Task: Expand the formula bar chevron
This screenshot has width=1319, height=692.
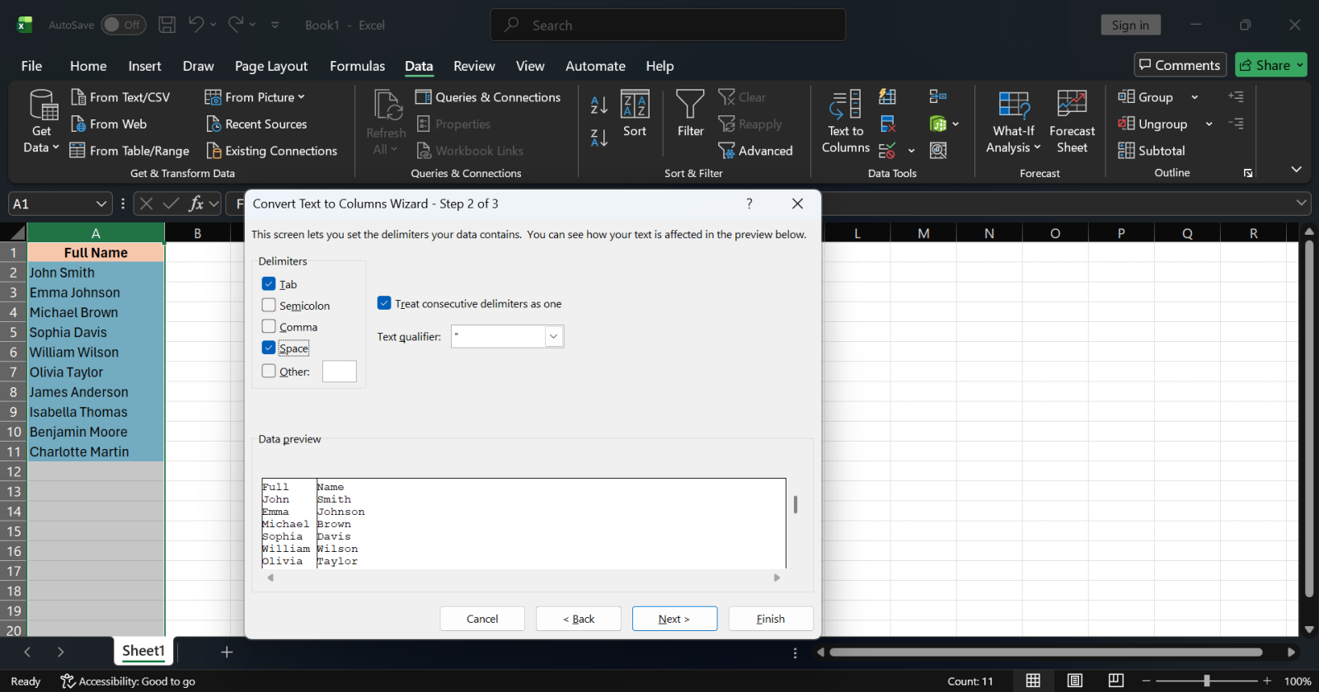Action: pyautogui.click(x=1302, y=203)
